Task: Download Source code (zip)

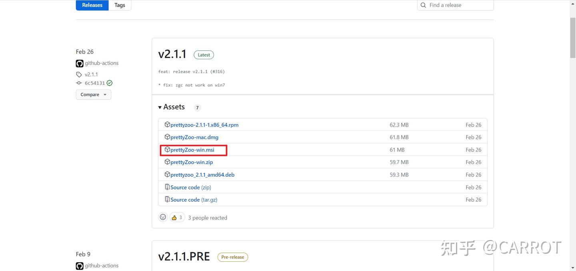Action: tap(191, 187)
